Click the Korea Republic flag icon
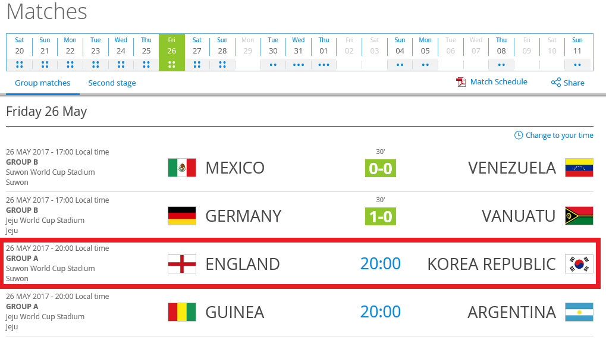Screen dimensions: 606x340 pyautogui.click(x=579, y=264)
